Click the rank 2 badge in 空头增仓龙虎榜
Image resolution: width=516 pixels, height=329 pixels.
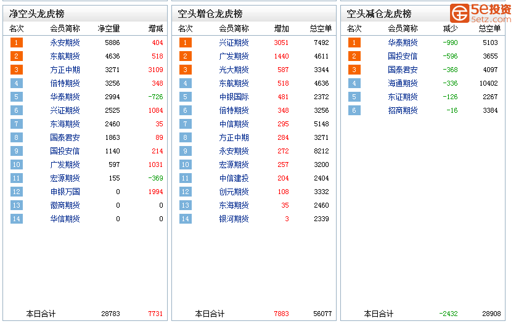click(186, 56)
